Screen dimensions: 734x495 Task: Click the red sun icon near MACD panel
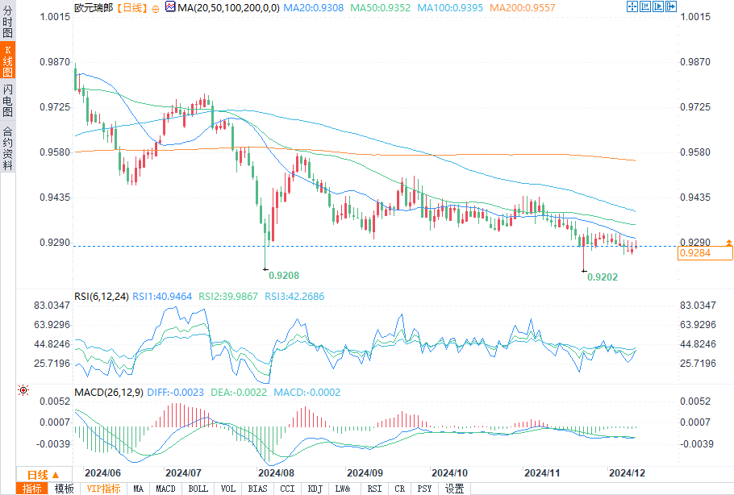(x=23, y=390)
